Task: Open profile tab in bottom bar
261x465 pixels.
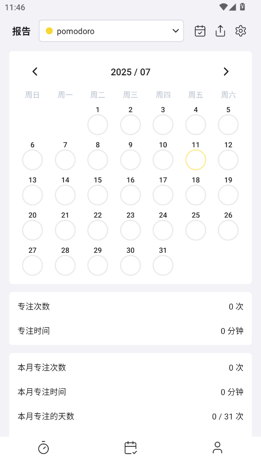Action: coord(218,447)
